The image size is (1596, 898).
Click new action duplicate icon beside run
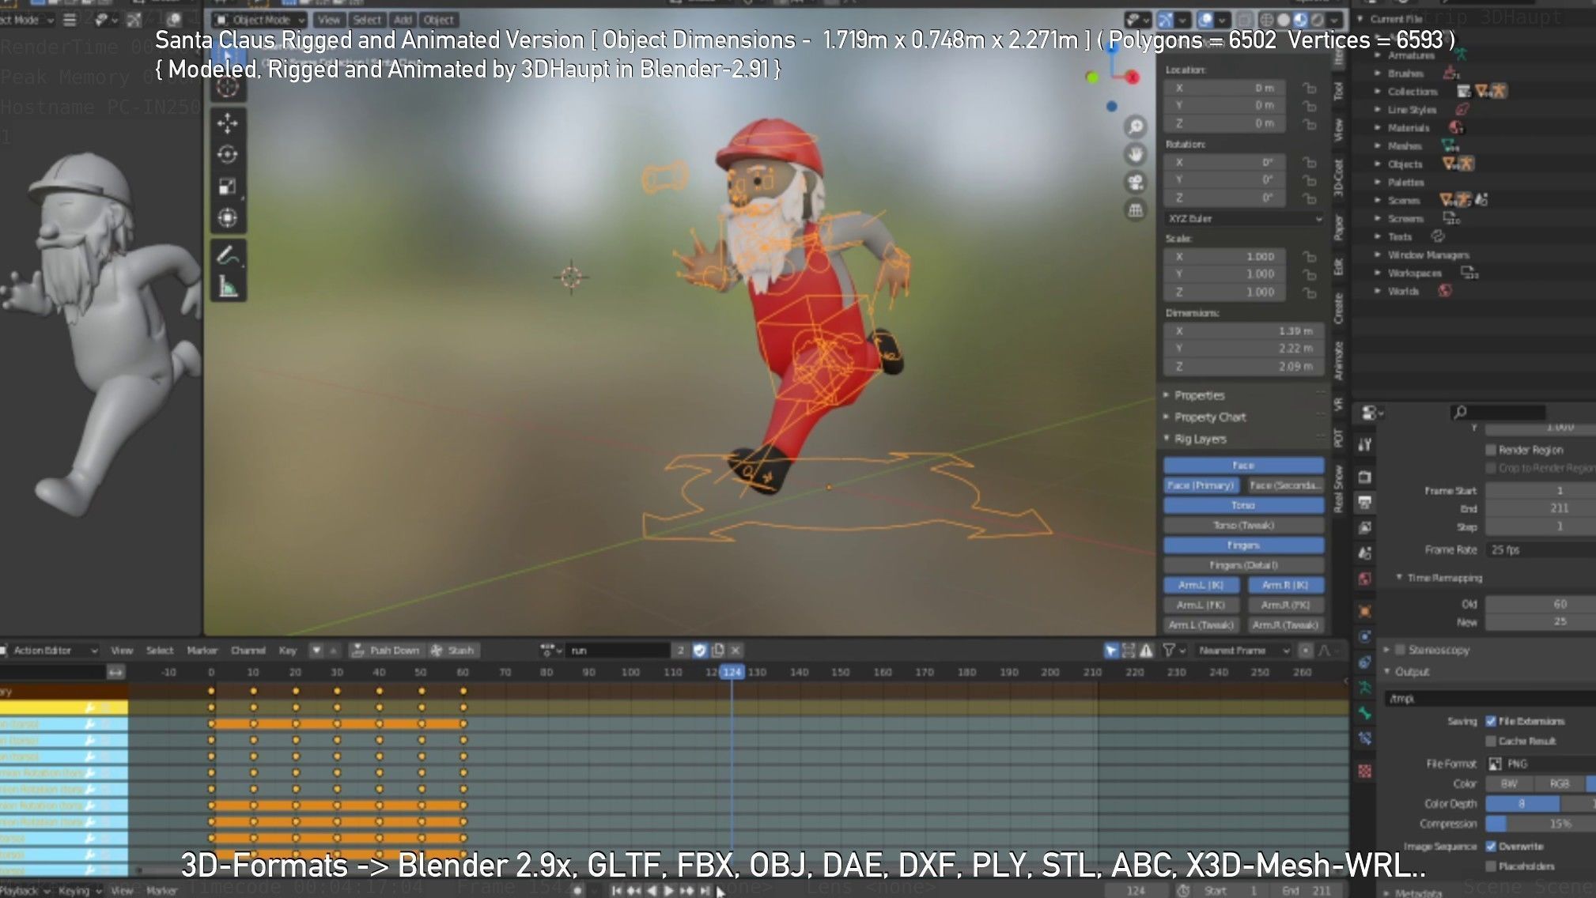coord(717,650)
